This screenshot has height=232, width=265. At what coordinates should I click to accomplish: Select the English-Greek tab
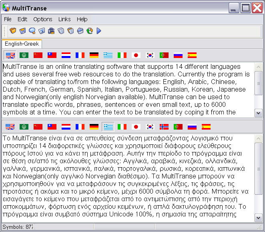click(22, 44)
